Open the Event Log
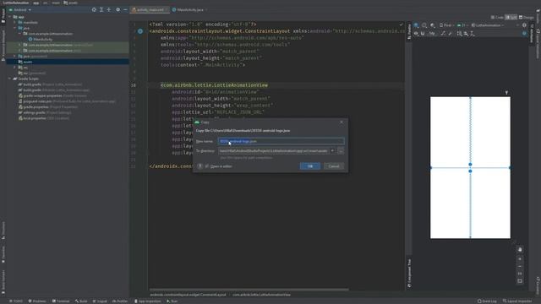Viewport: 541px width, 304px height. [x=488, y=301]
